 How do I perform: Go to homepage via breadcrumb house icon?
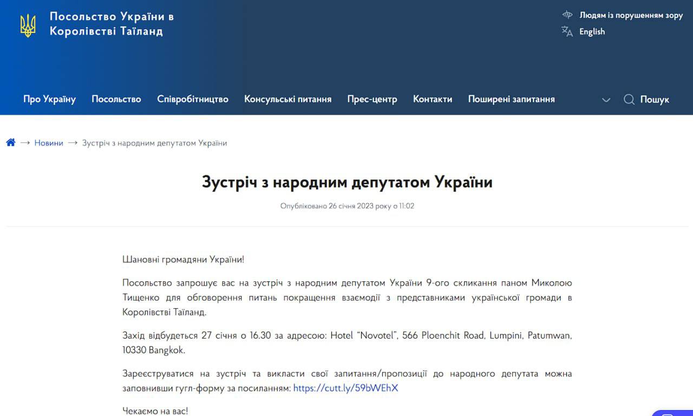[x=11, y=143]
